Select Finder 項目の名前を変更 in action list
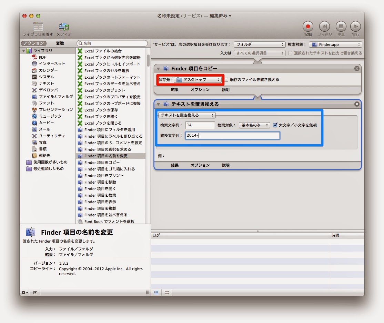384x323 pixels. [x=111, y=156]
